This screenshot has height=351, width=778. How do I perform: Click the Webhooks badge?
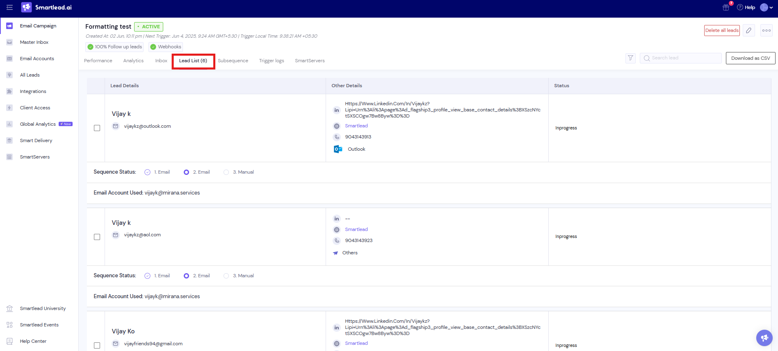tap(166, 47)
